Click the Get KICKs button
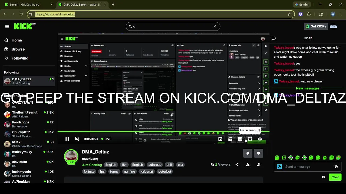This screenshot has width=346, height=194. point(316,26)
